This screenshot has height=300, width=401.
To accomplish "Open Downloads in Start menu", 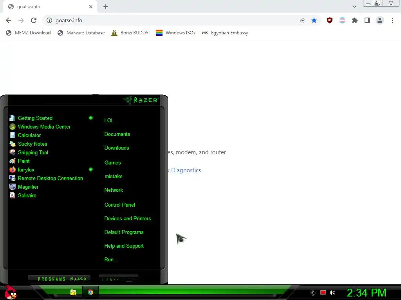I will coord(117,148).
